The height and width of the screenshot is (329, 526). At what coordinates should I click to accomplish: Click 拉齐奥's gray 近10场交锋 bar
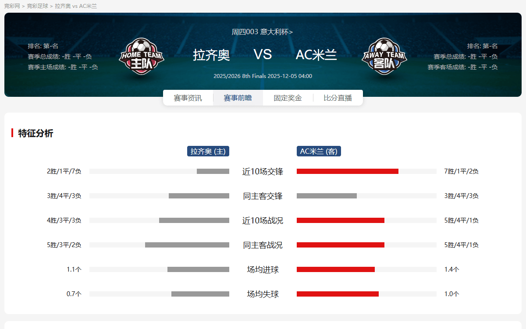[213, 171]
